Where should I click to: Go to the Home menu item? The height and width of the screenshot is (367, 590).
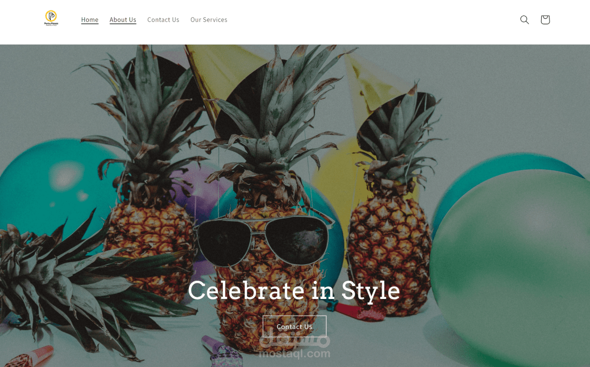pyautogui.click(x=90, y=20)
